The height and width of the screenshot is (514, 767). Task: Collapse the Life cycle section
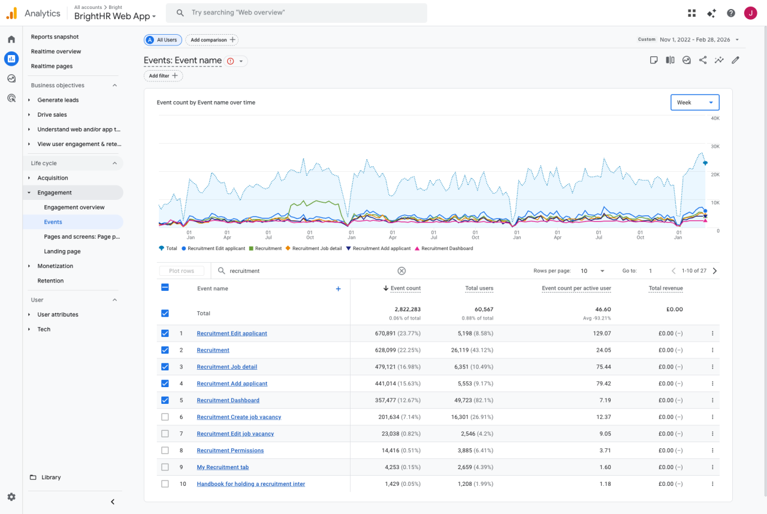pos(114,163)
